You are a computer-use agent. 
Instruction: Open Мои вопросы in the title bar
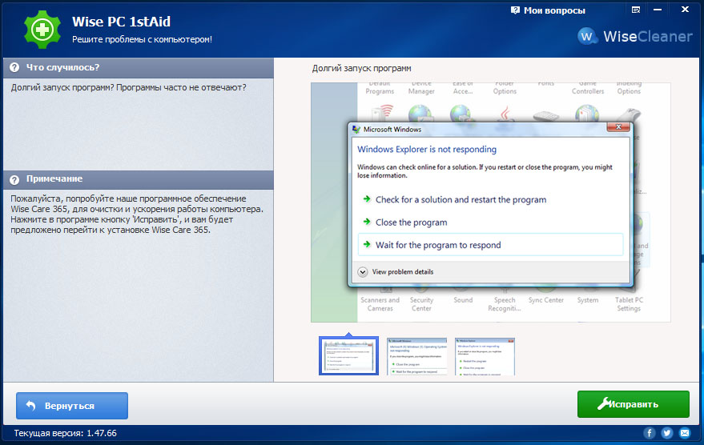pyautogui.click(x=548, y=10)
